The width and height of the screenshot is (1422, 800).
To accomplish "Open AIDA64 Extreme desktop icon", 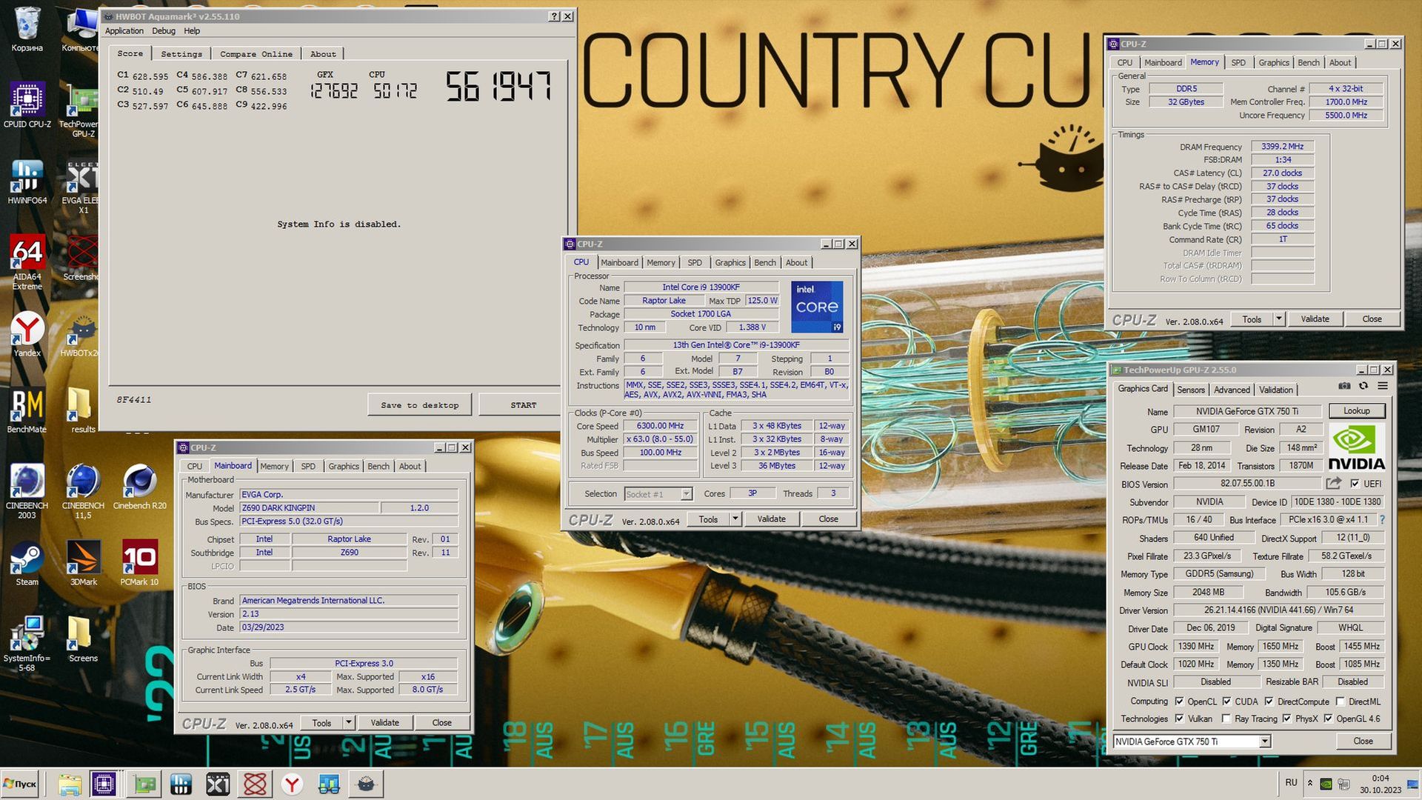I will point(27,262).
